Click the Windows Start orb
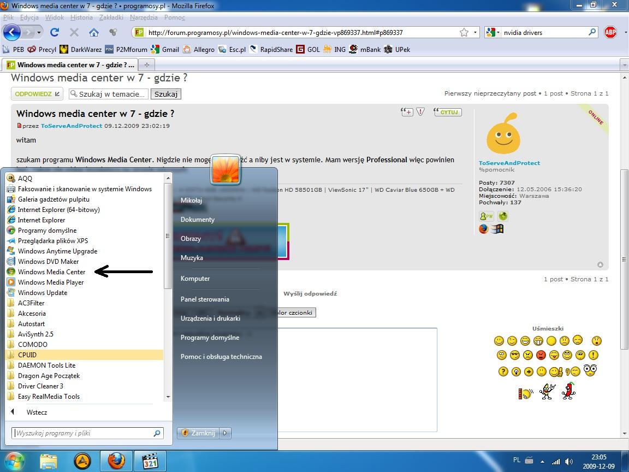This screenshot has width=629, height=472. click(15, 461)
